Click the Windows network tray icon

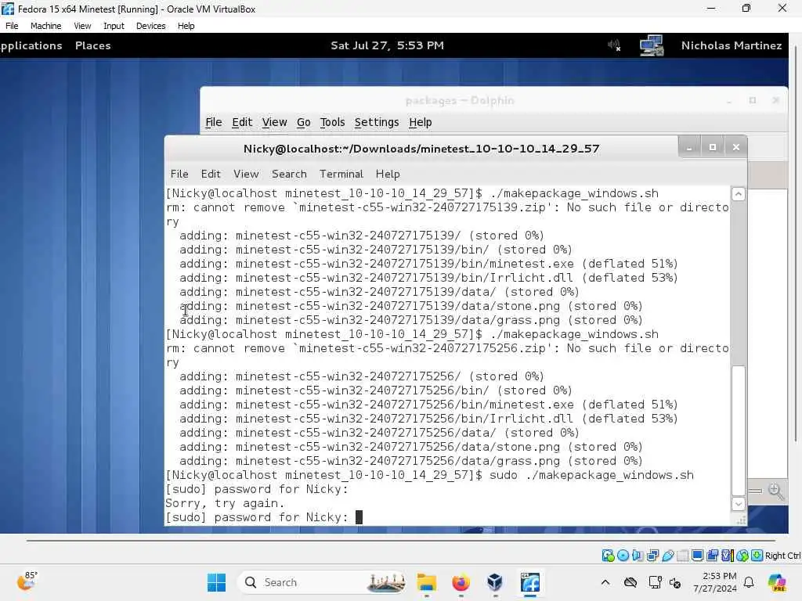pyautogui.click(x=656, y=582)
